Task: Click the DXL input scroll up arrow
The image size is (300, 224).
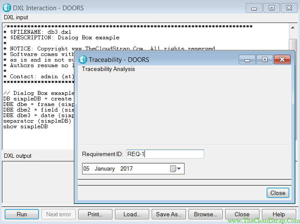Action: (293, 28)
